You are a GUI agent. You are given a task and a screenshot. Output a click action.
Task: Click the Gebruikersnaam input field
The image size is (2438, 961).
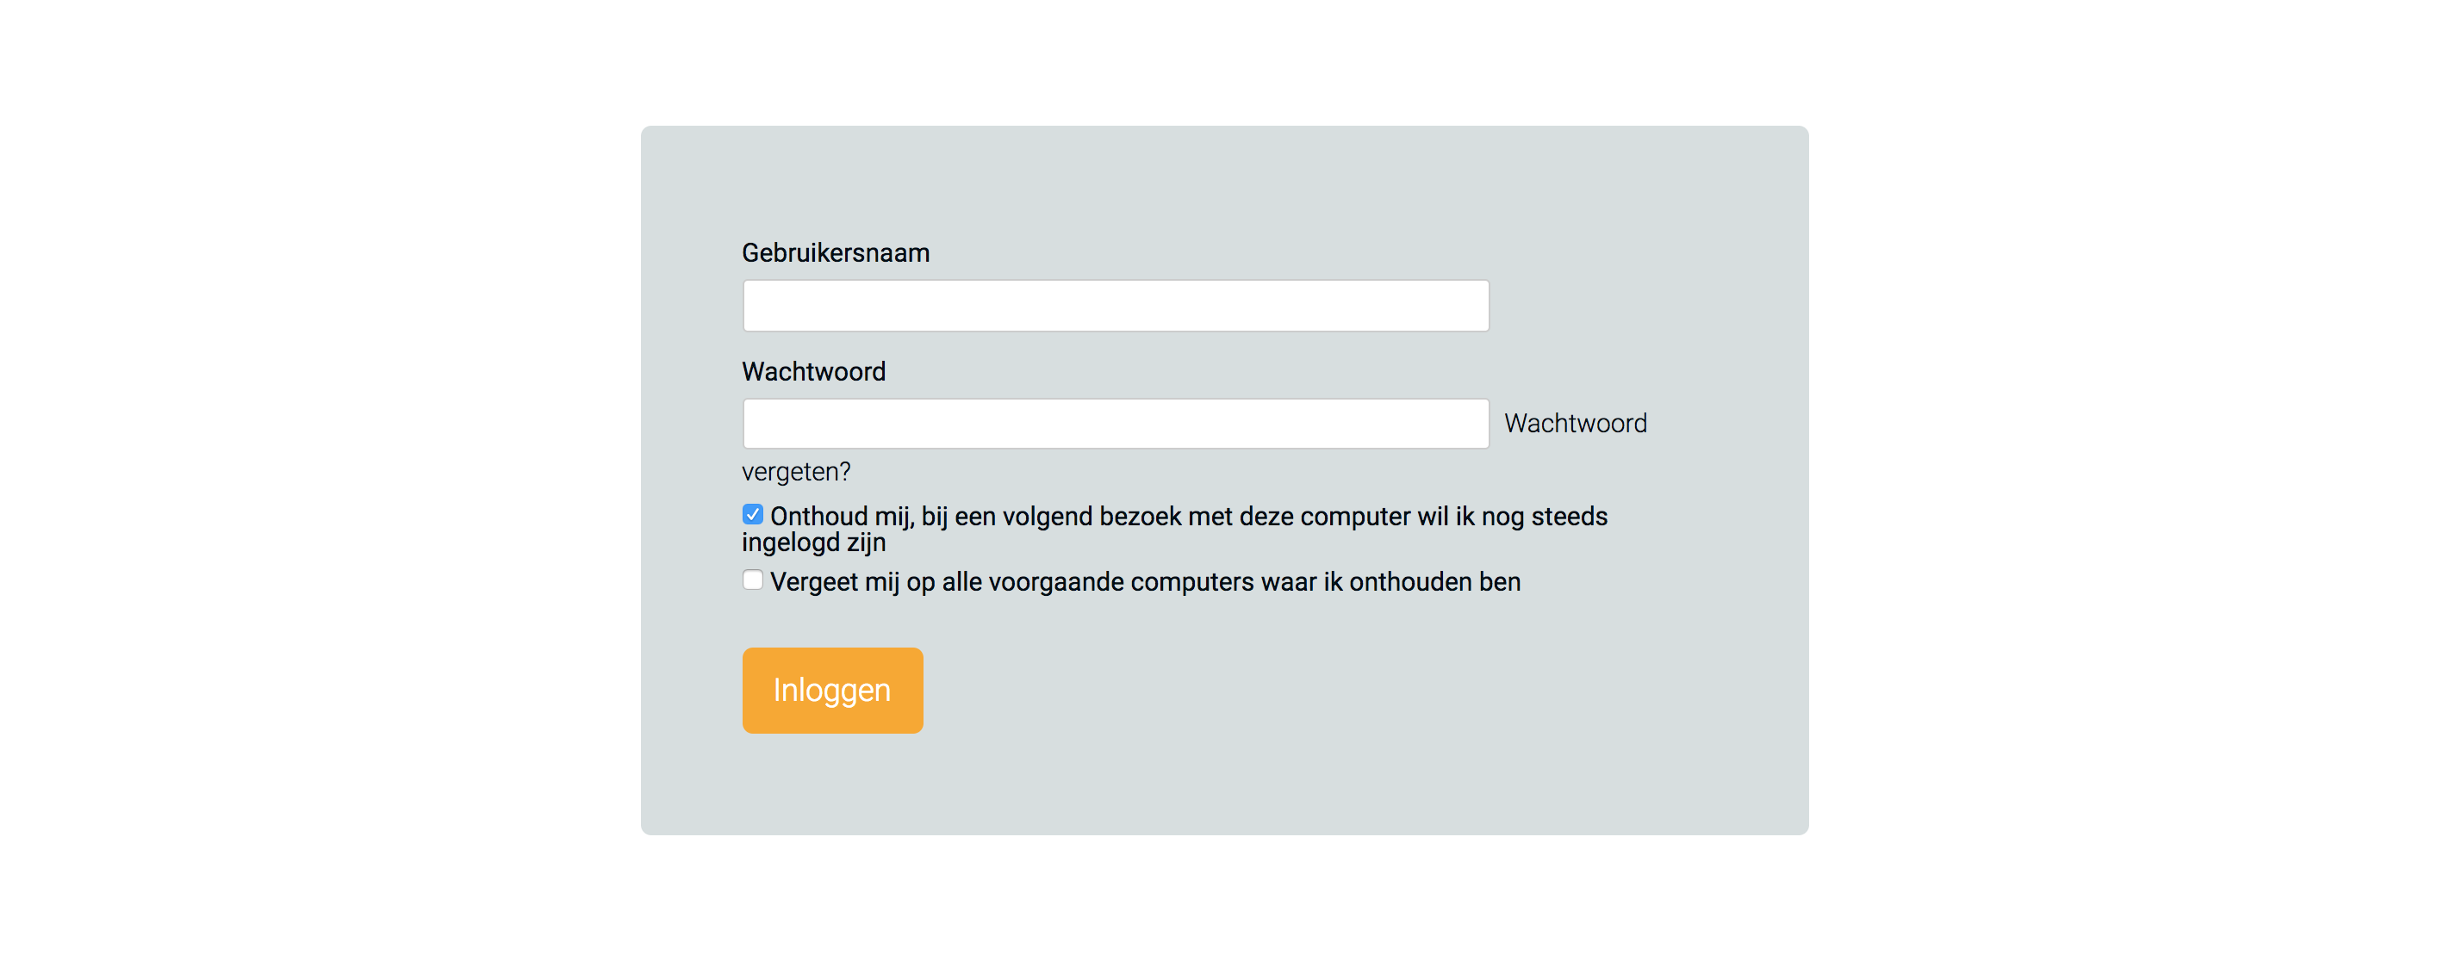coord(1115,306)
